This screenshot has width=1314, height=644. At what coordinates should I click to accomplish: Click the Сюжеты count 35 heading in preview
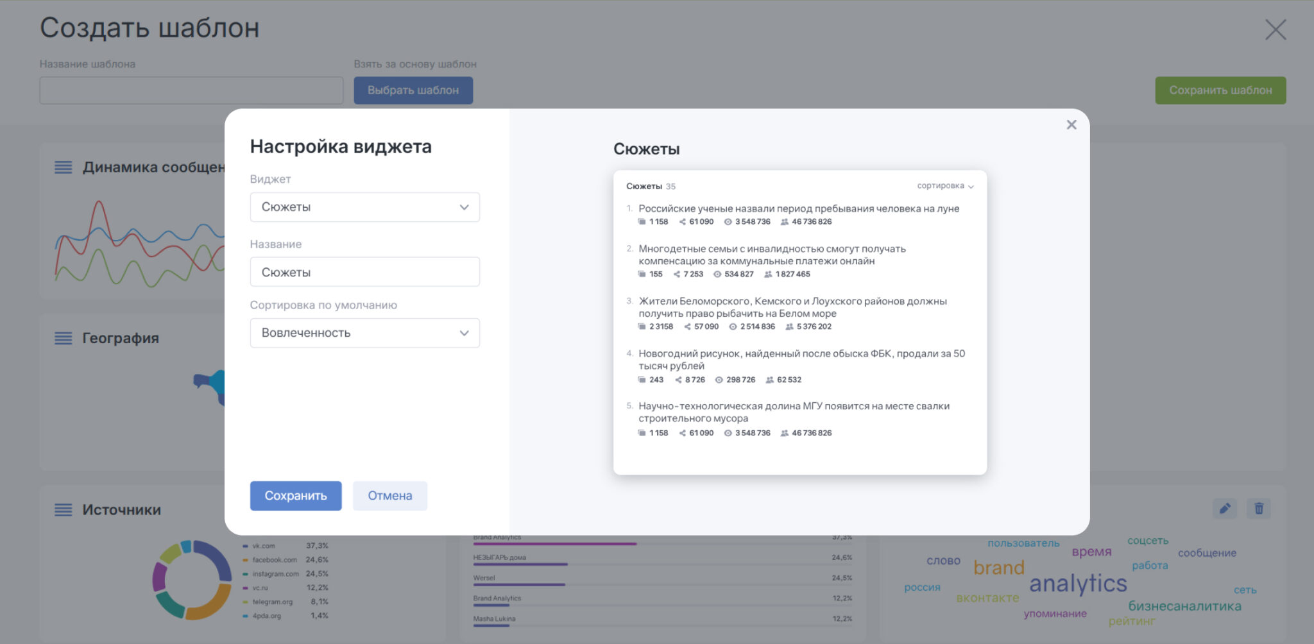point(651,187)
